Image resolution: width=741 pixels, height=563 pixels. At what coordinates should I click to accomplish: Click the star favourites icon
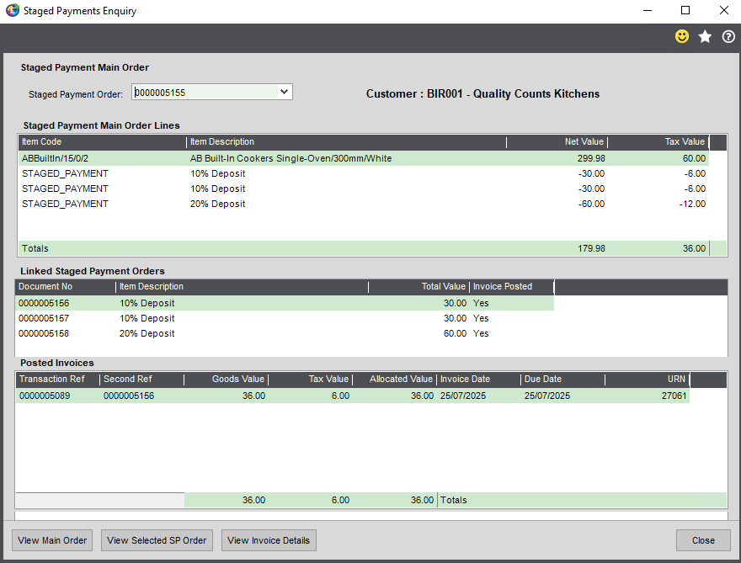[x=706, y=37]
